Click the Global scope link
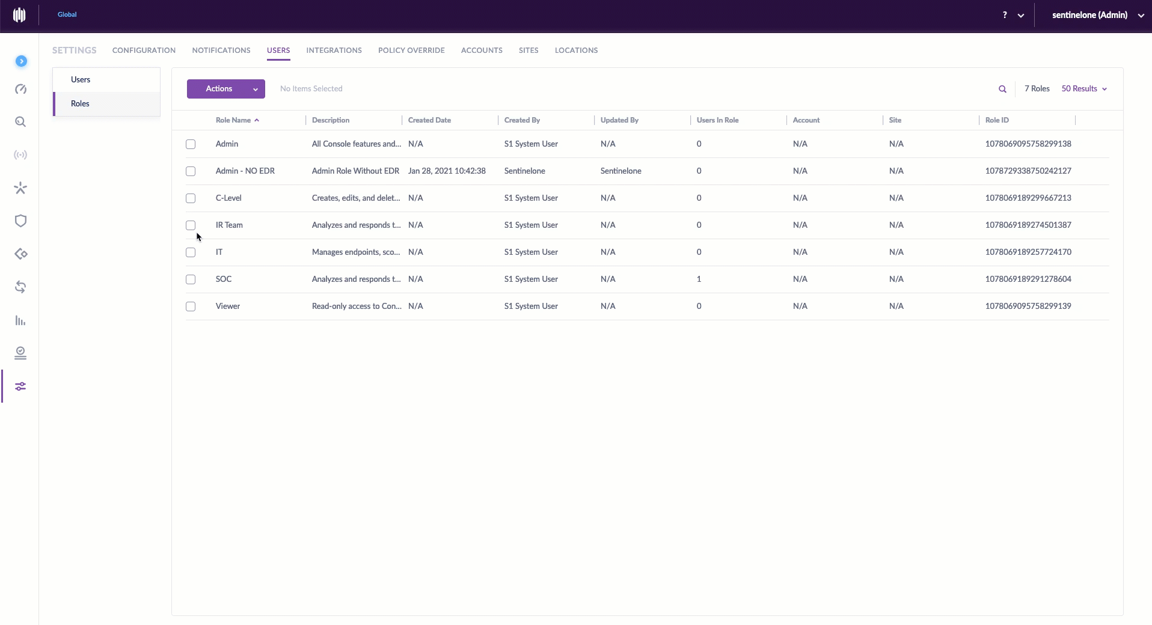Screen dimensions: 1152x625 click(67, 14)
